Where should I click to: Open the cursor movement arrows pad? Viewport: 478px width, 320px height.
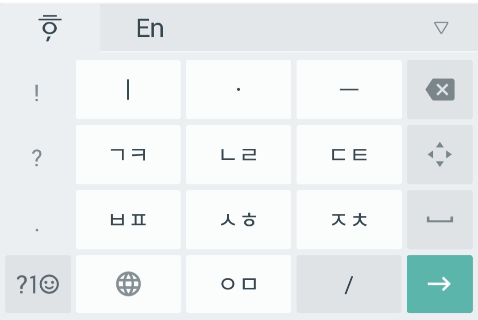click(x=439, y=154)
